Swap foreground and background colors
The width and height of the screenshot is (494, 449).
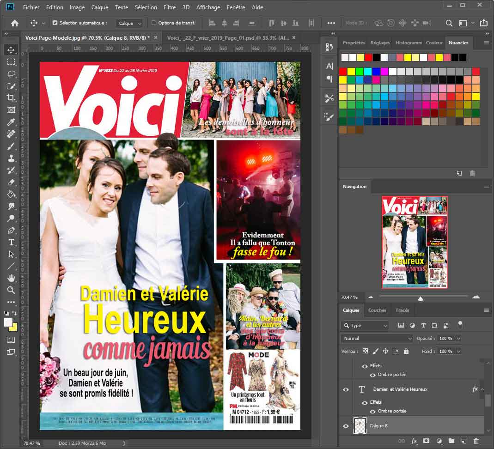[14, 313]
